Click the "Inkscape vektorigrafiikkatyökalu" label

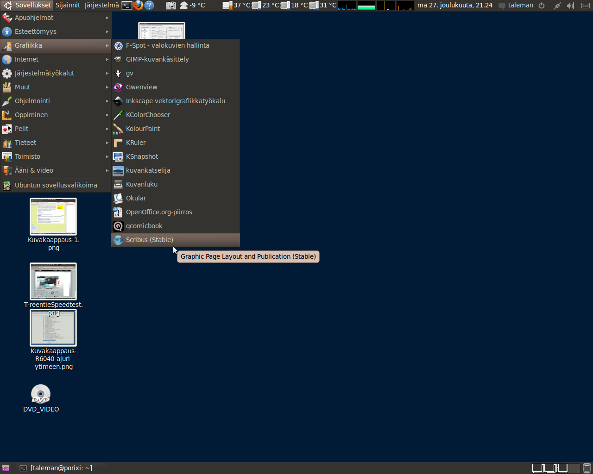click(176, 101)
